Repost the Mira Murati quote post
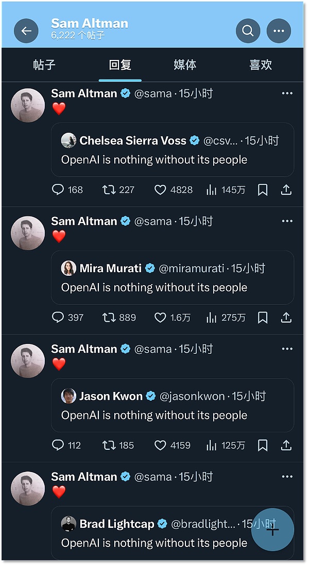The height and width of the screenshot is (566, 309). tap(109, 317)
